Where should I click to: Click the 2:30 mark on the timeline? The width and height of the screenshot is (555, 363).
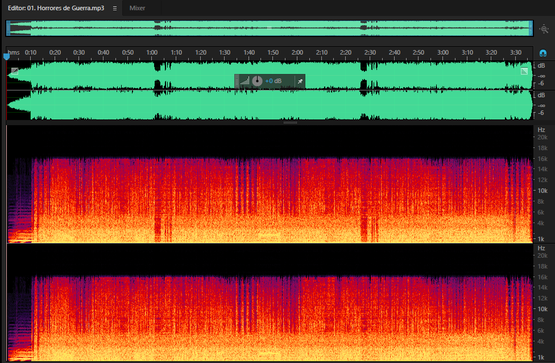pyautogui.click(x=370, y=52)
